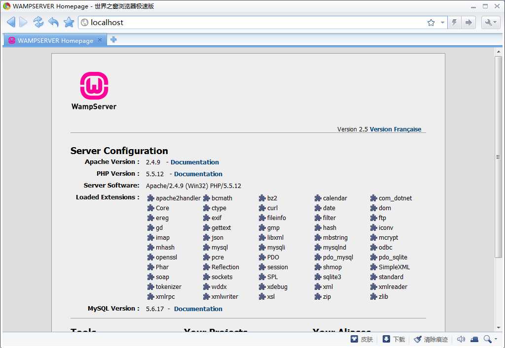Open the address bar dropdown arrow

(442, 23)
